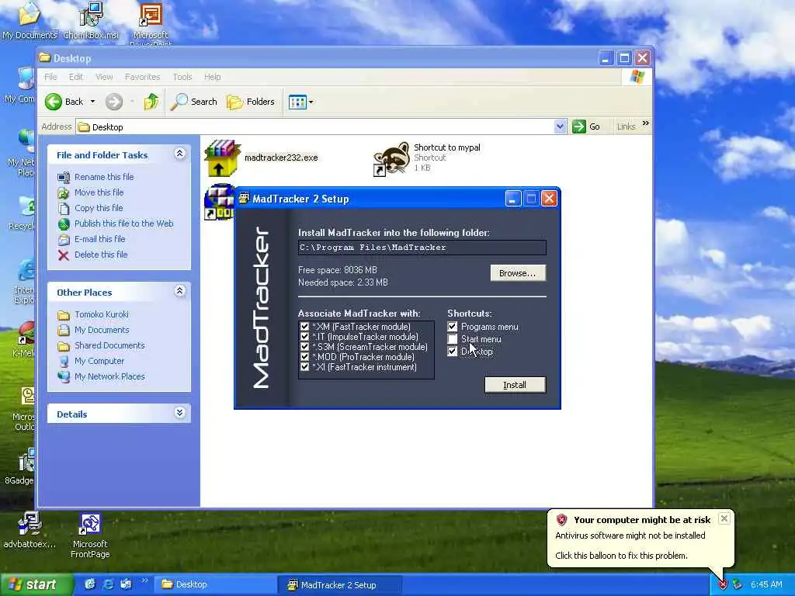Expand the quick launch chevron
This screenshot has height=596, width=795.
click(144, 580)
